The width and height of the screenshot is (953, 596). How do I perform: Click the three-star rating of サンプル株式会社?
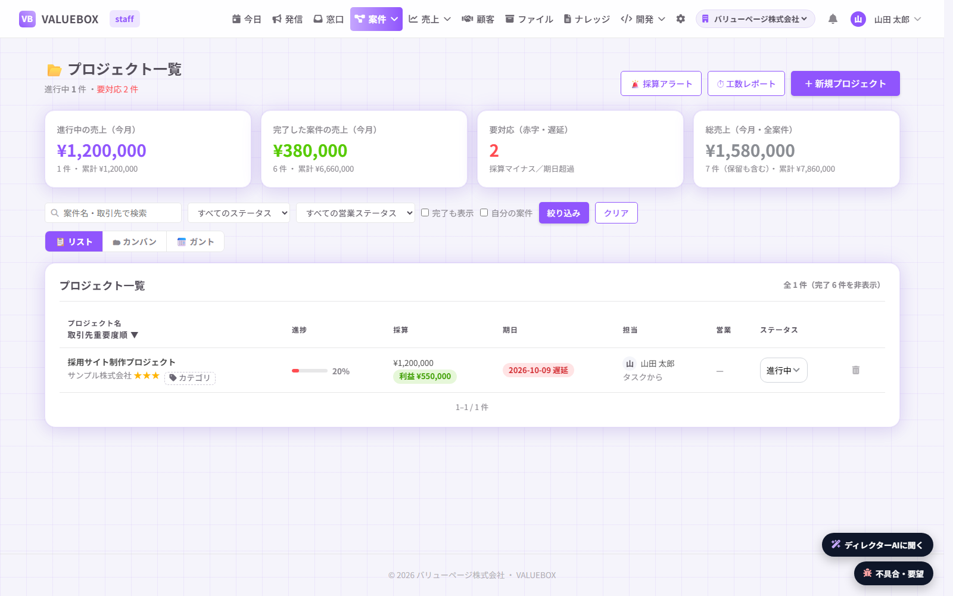(x=147, y=375)
